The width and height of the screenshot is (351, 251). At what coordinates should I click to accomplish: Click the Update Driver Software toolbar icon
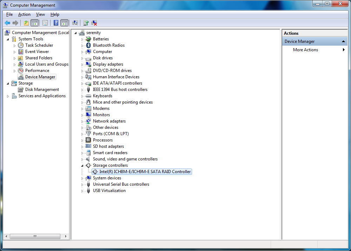tap(86, 23)
